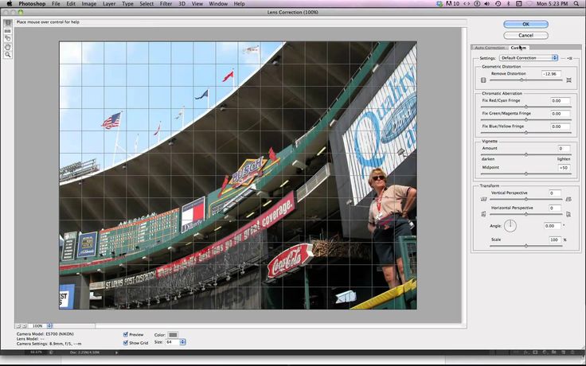Open the Apple menu
This screenshot has height=366, width=586.
click(x=10, y=4)
